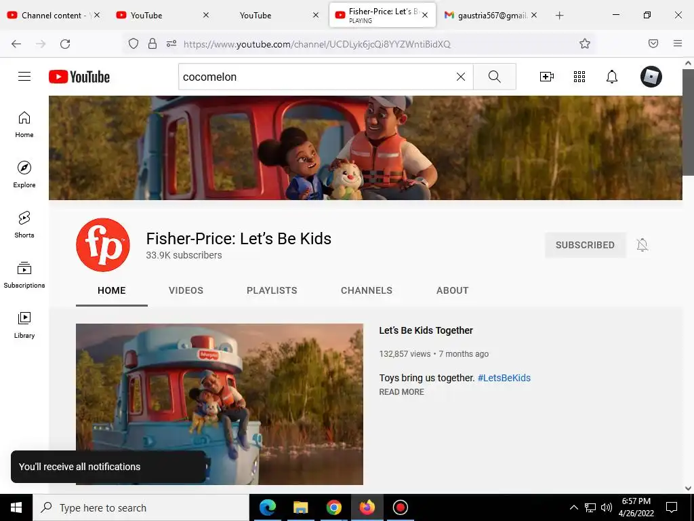Image resolution: width=694 pixels, height=521 pixels.
Task: Close the Channel content browser tab
Action: click(97, 16)
